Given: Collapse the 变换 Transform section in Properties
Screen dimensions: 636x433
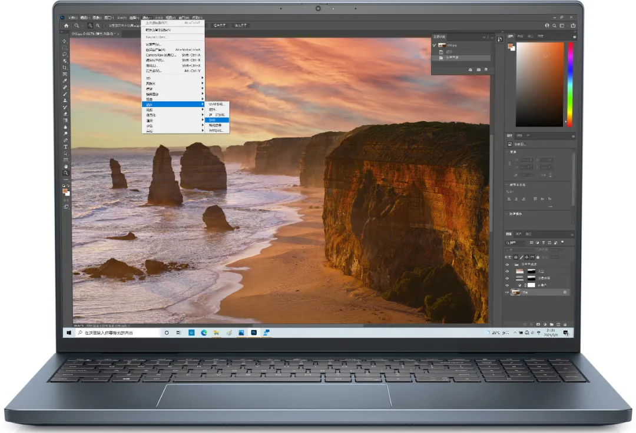Looking at the screenshot, I should click(508, 152).
